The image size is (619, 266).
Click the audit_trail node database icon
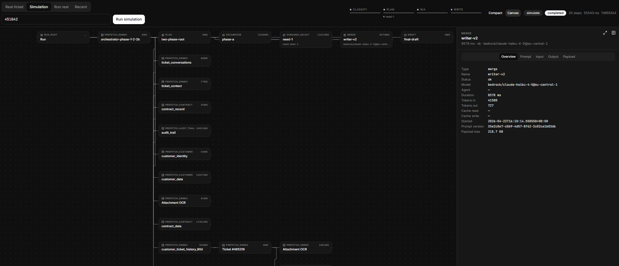pyautogui.click(x=163, y=128)
